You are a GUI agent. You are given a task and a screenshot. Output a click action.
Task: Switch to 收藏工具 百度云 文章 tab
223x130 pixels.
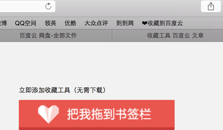point(168,35)
